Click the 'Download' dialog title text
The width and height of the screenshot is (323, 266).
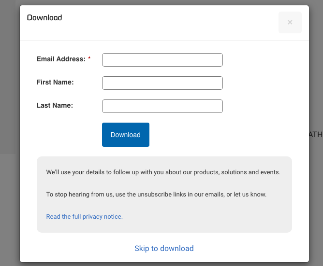pos(44,18)
